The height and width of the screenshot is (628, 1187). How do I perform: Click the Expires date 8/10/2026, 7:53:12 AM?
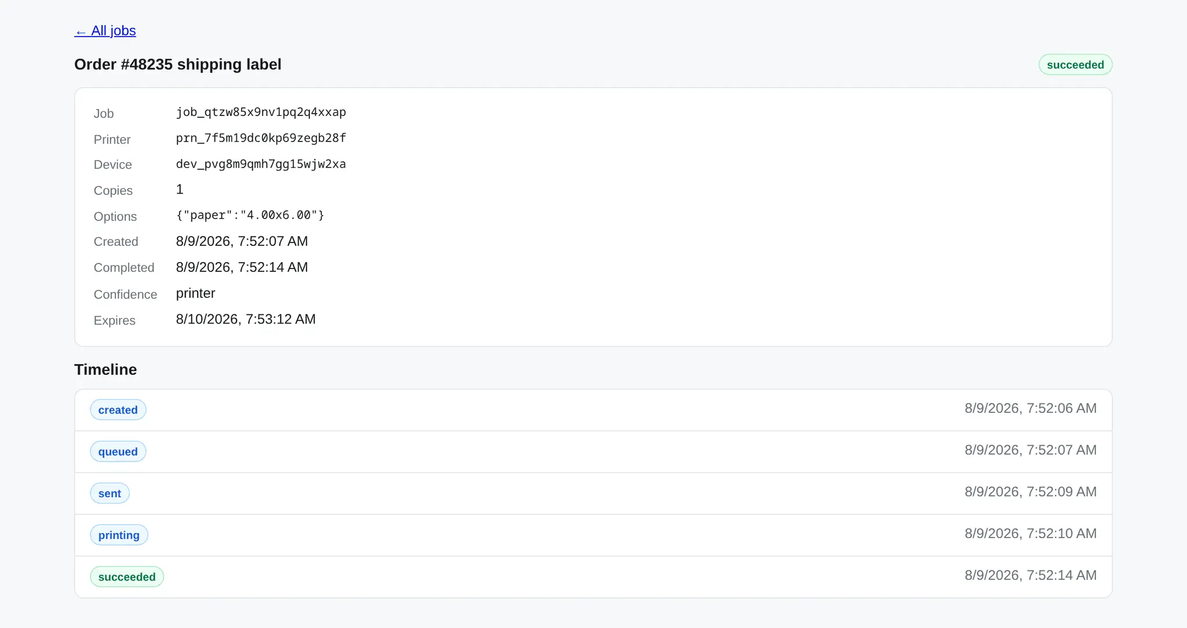coord(246,320)
